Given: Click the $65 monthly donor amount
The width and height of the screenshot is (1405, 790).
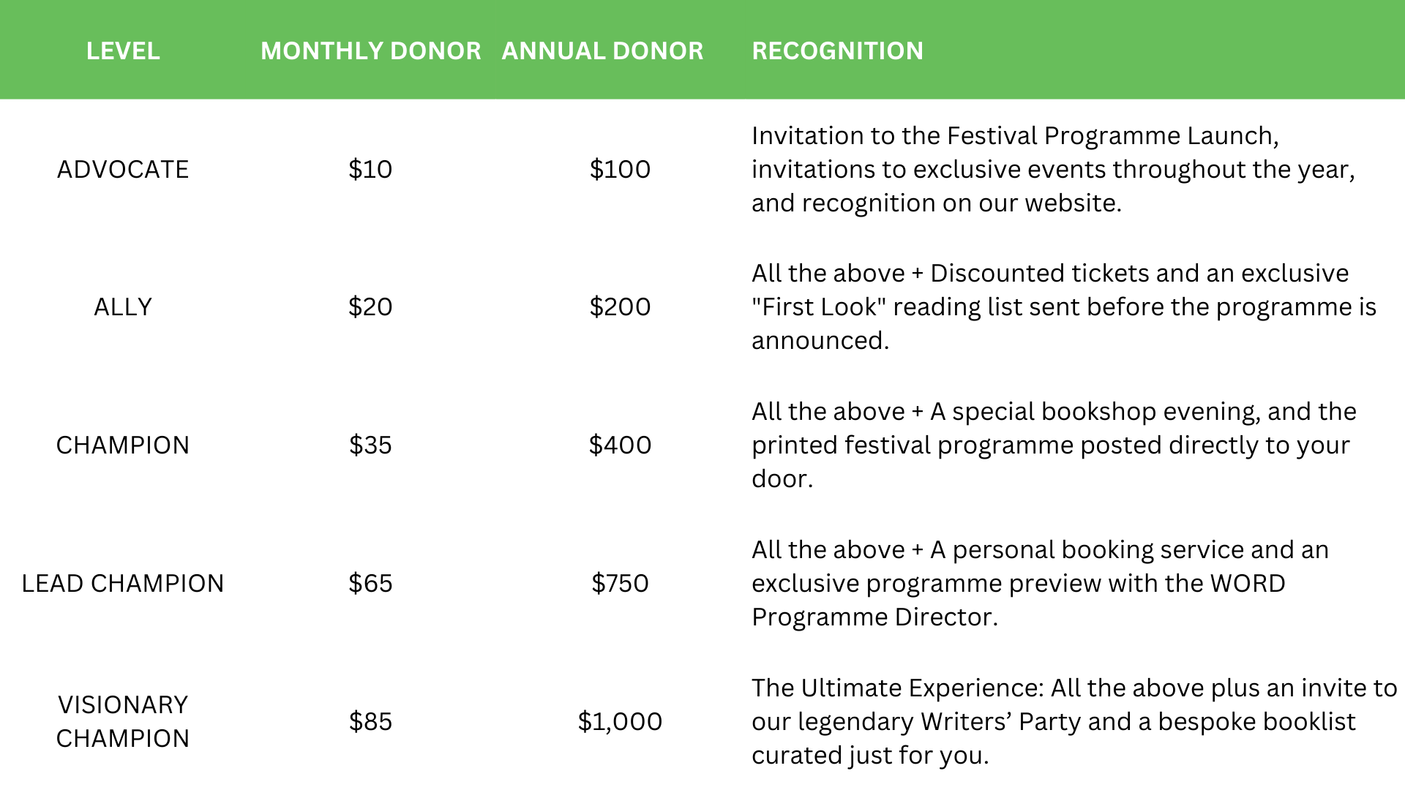Looking at the screenshot, I should pos(370,584).
